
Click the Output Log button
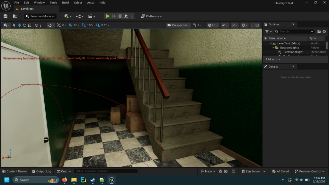[x=41, y=171]
